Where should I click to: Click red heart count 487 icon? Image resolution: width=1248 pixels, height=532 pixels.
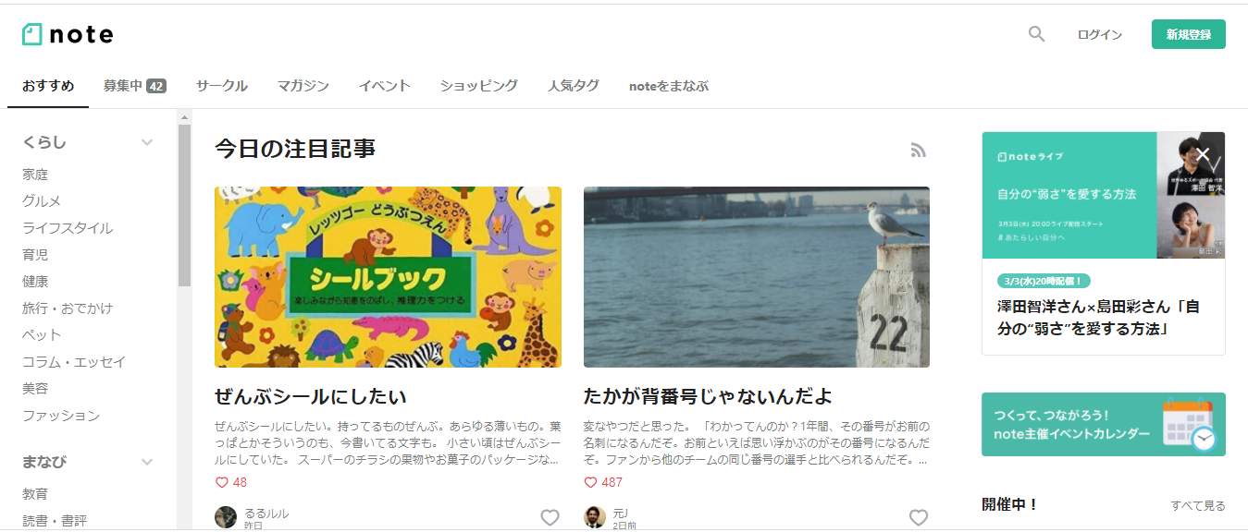click(x=590, y=482)
